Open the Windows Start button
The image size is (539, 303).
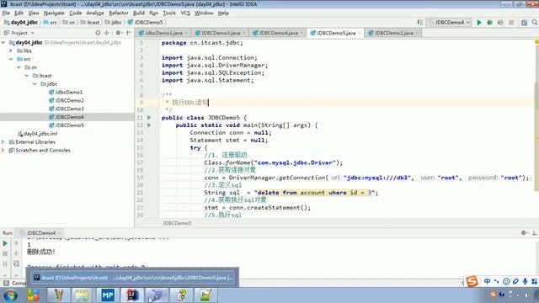tap(11, 295)
